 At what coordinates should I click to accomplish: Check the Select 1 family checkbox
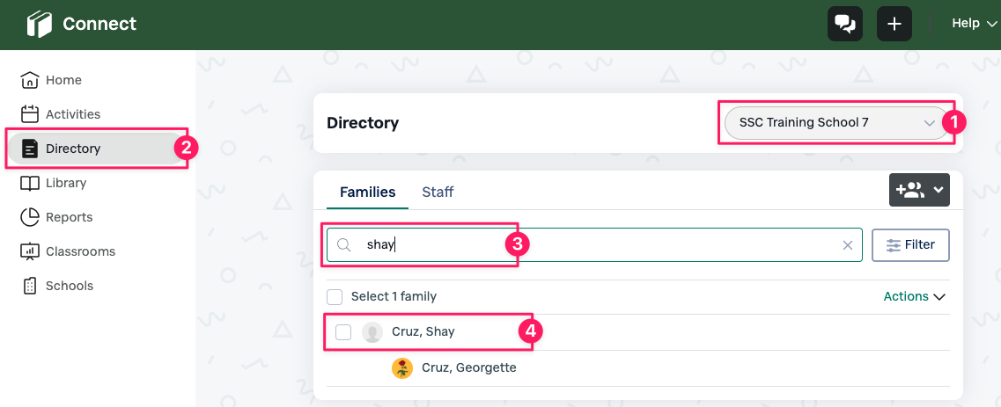click(x=335, y=297)
